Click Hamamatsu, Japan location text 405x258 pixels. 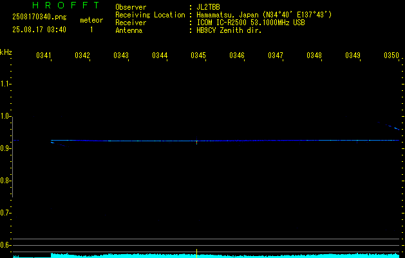[x=264, y=15]
